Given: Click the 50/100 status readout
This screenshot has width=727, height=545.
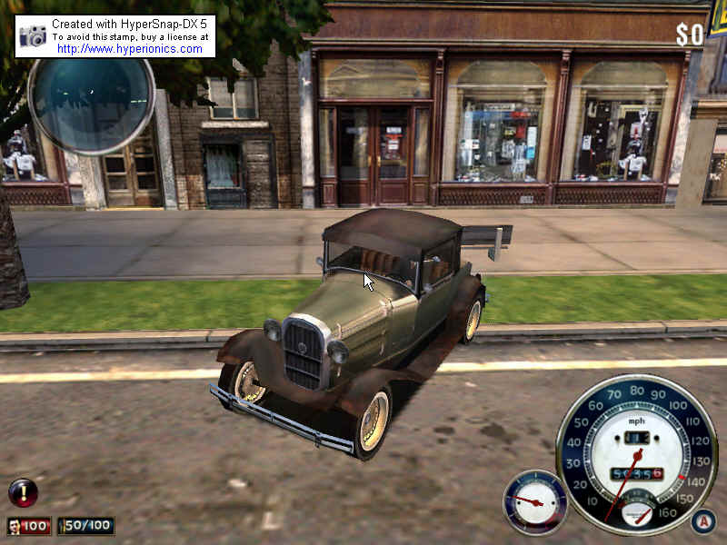Looking at the screenshot, I should (x=85, y=526).
